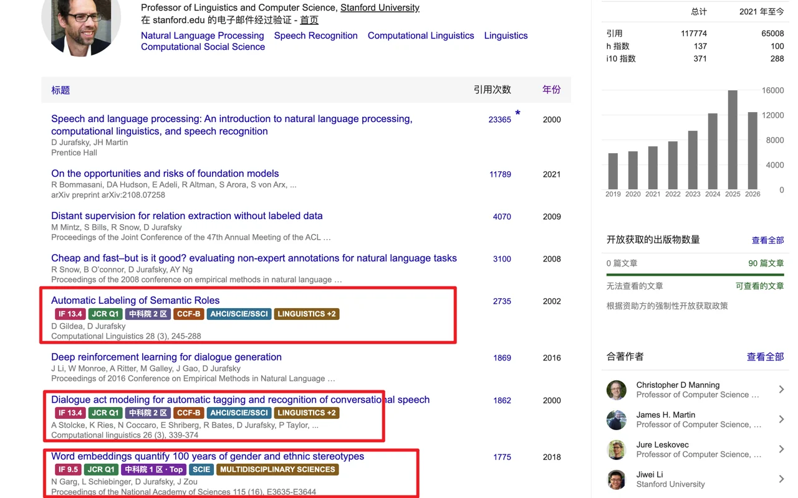Click Christopher D Manning's avatar photo
Screen dimensions: 798x498
(x=617, y=390)
